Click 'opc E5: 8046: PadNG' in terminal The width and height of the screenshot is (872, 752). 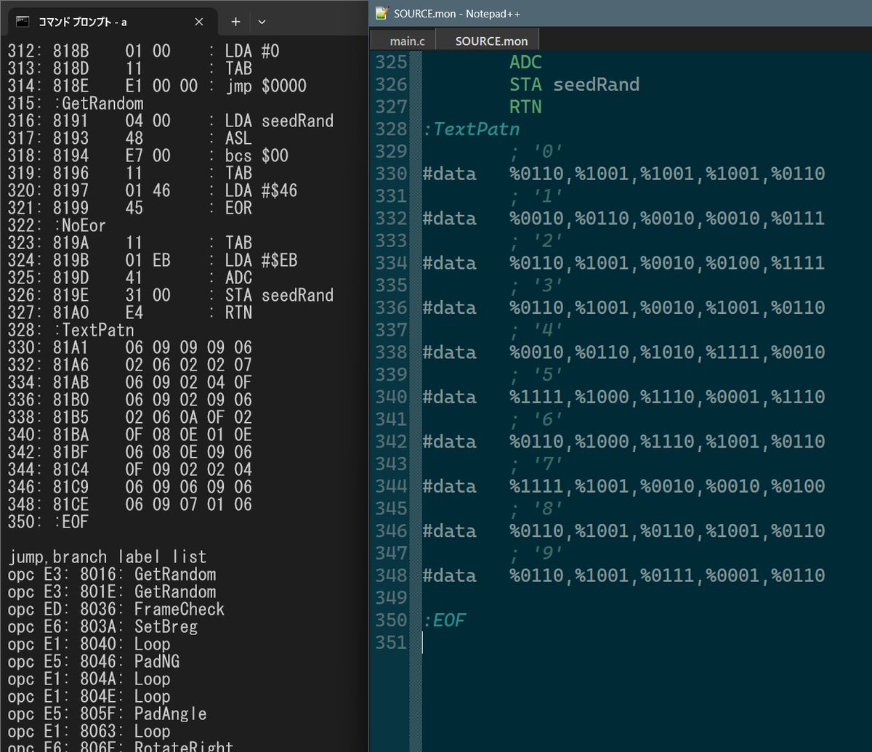pos(94,662)
